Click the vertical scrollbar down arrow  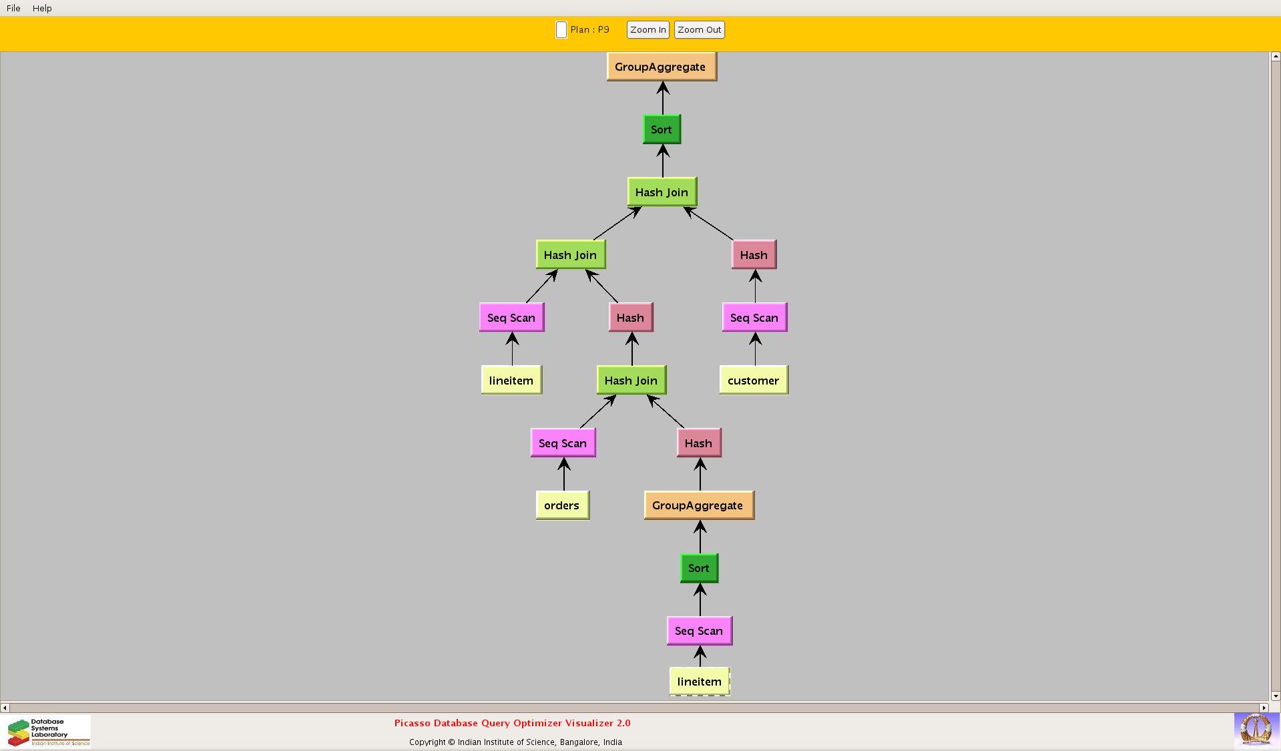1275,696
